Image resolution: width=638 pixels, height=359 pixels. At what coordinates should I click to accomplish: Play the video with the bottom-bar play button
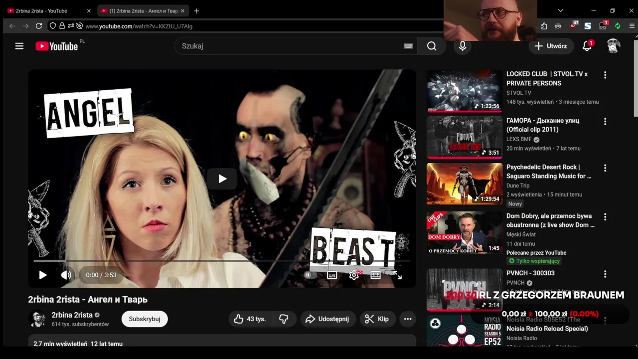(43, 275)
